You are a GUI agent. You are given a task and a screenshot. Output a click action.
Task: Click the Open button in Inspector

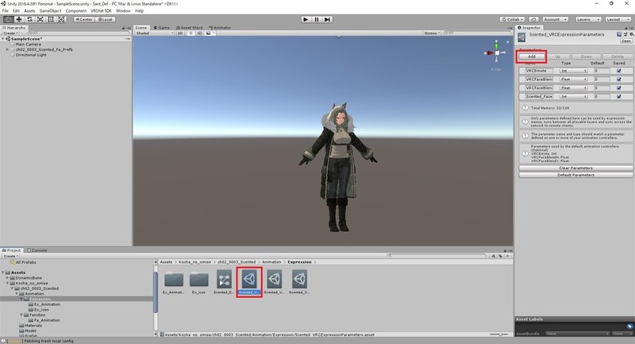626,41
